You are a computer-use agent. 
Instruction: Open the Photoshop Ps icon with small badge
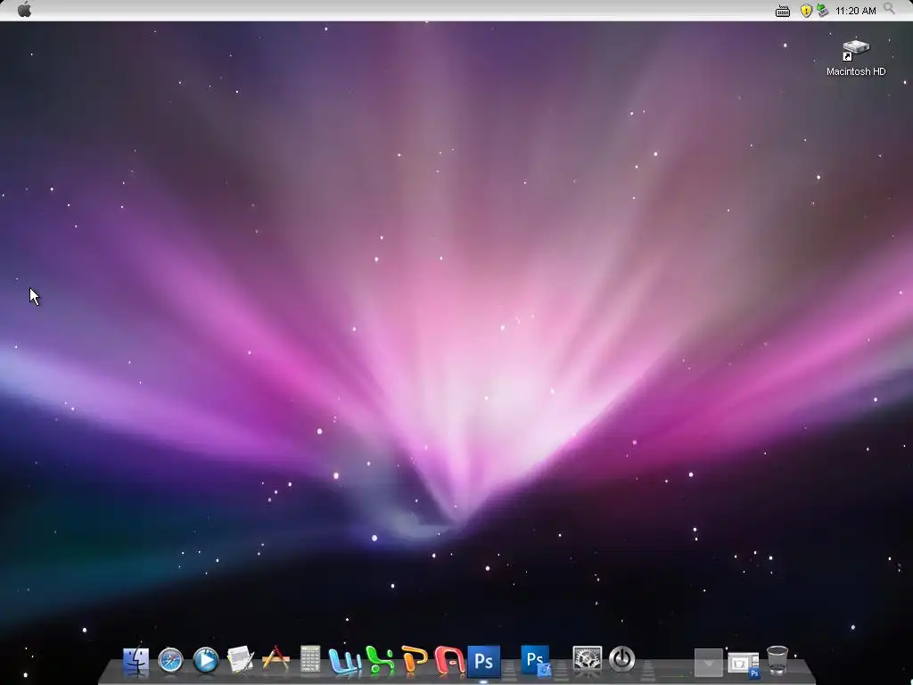tap(536, 661)
